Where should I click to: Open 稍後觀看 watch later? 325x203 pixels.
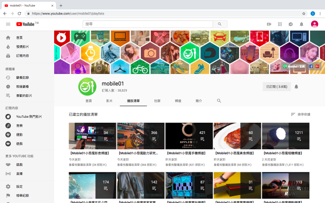[27, 87]
